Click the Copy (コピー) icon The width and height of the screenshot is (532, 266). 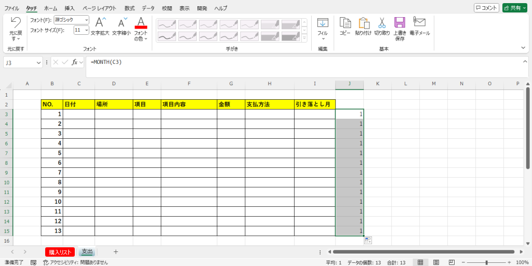pos(345,23)
